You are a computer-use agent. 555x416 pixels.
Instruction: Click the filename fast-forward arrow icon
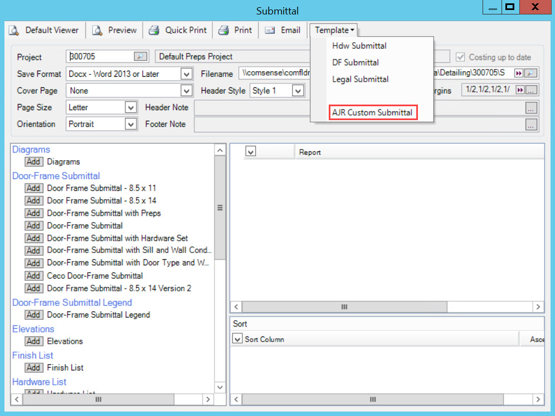point(519,73)
